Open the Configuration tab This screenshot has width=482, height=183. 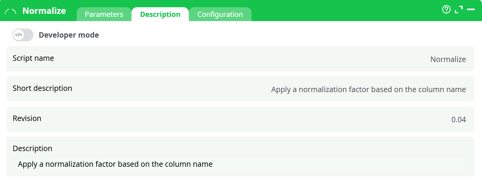[x=220, y=14]
